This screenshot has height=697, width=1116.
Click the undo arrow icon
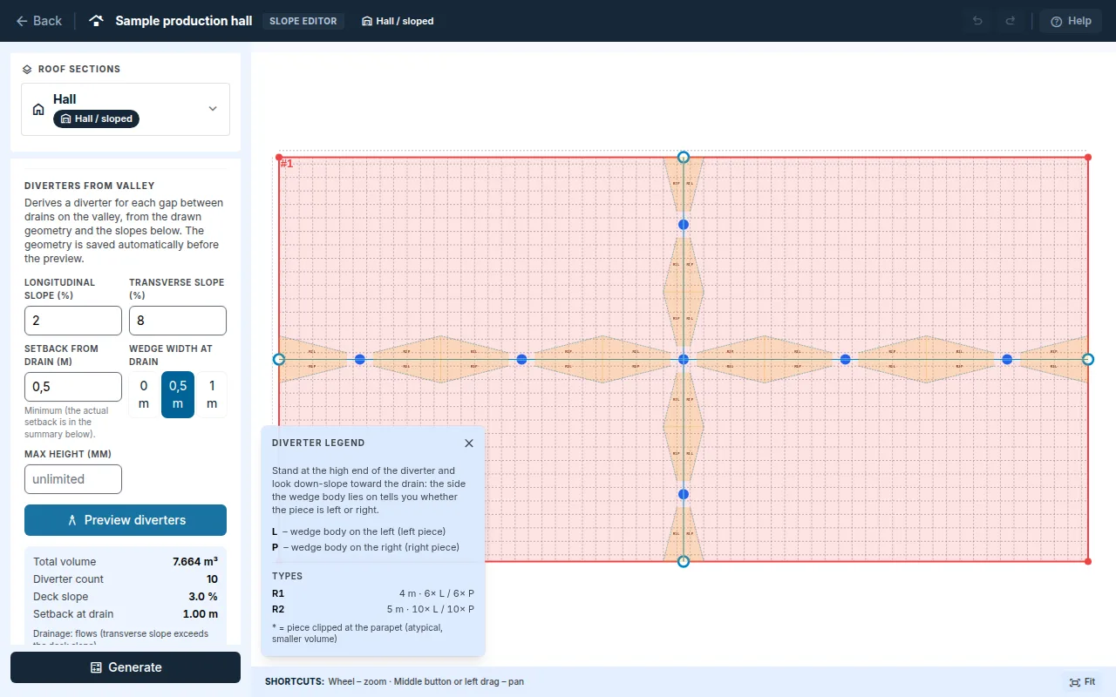click(977, 21)
